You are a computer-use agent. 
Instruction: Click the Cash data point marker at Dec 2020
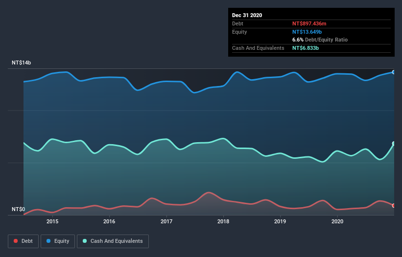[394, 144]
